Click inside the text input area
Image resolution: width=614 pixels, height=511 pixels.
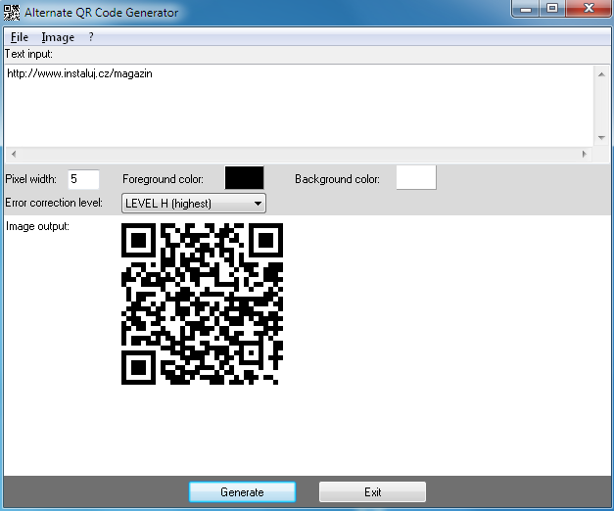tap(294, 103)
